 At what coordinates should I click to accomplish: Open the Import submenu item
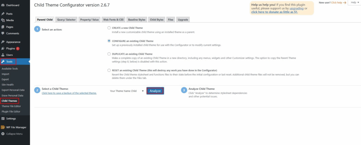point(5,74)
